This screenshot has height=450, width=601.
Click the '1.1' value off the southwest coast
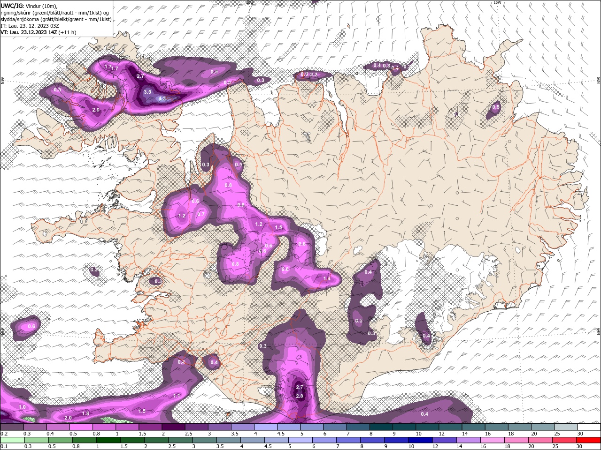[x=177, y=396]
